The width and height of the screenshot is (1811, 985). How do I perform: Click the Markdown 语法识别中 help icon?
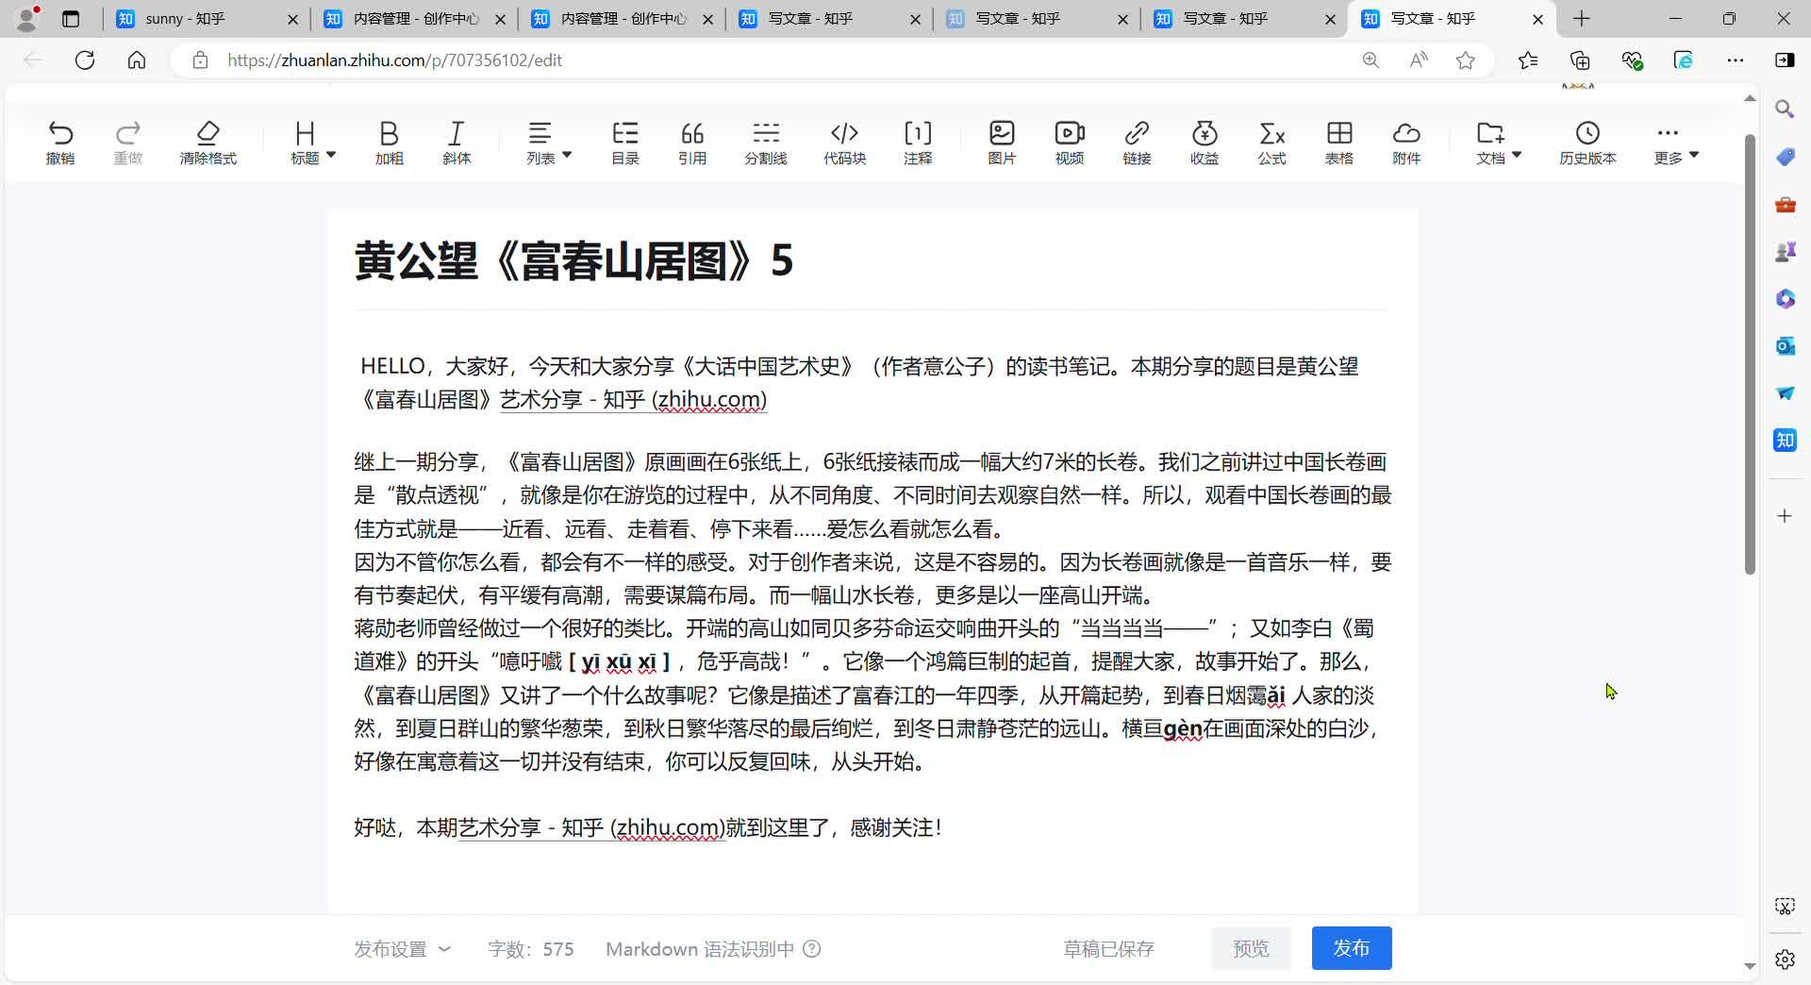tap(811, 949)
